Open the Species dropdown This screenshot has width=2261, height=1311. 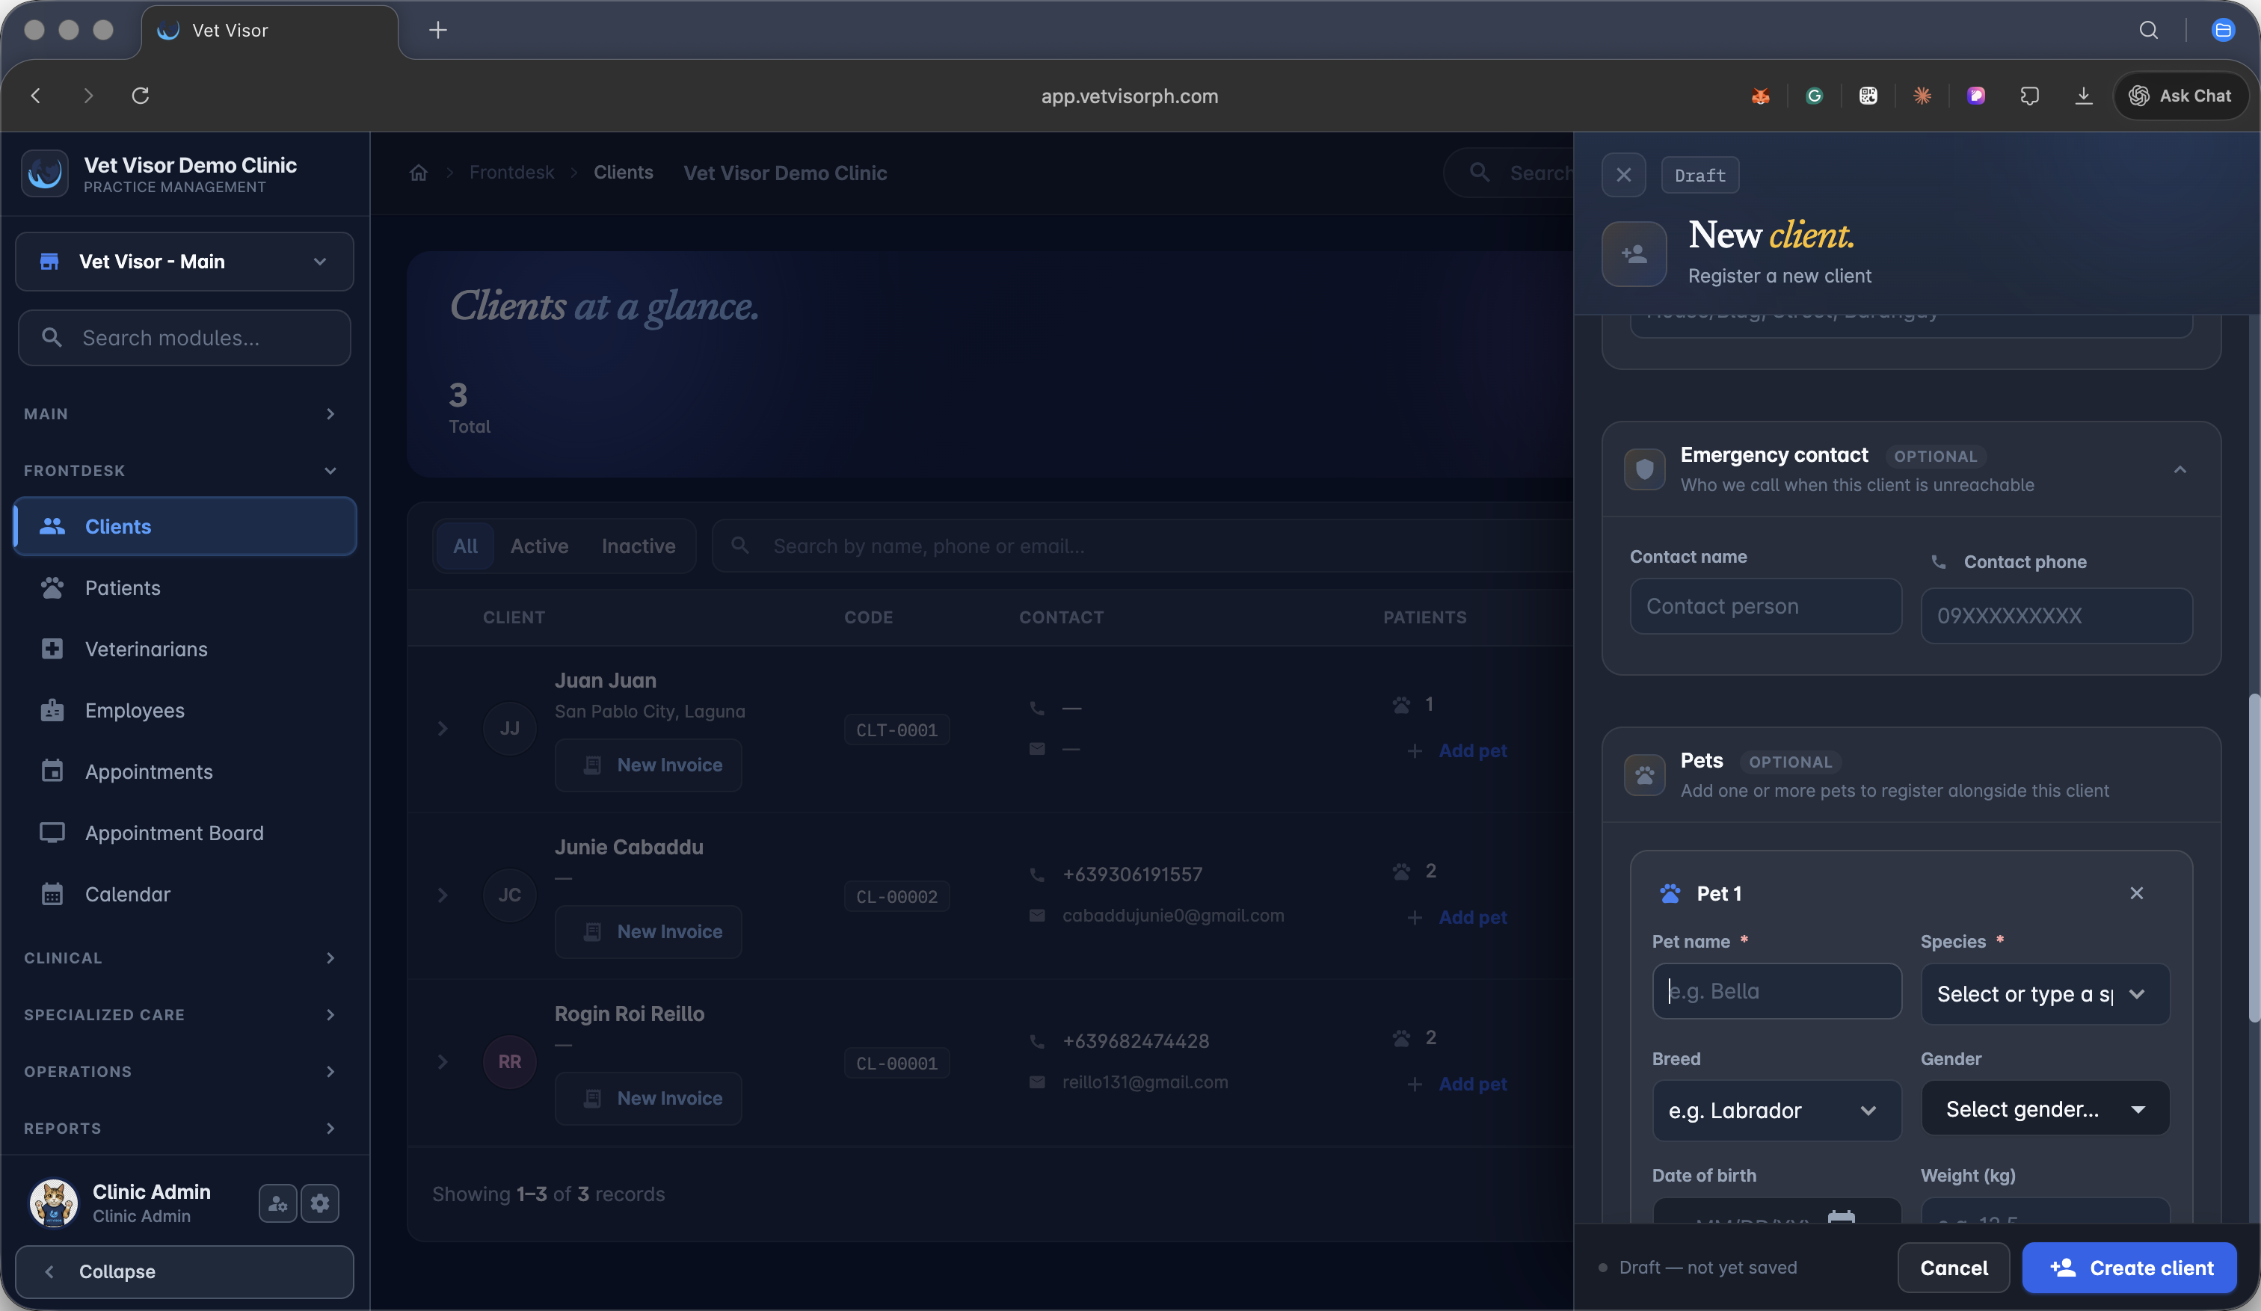2045,993
